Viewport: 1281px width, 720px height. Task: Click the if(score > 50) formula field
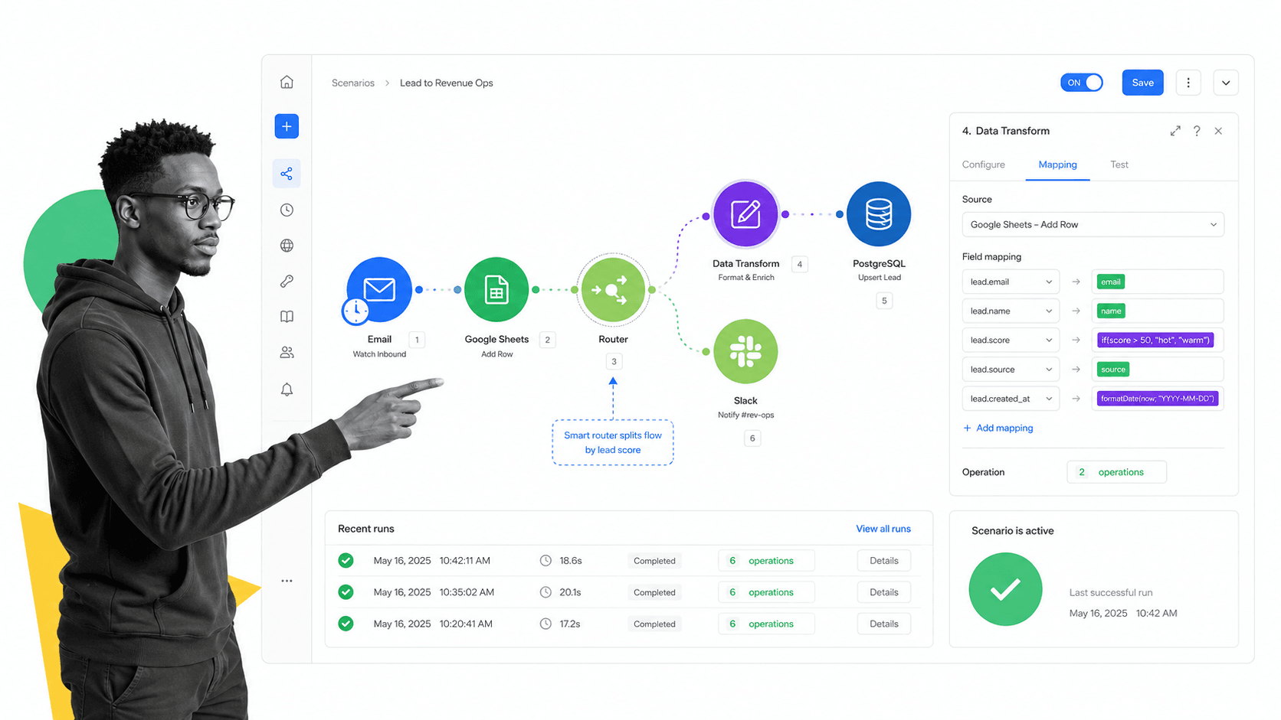click(x=1158, y=340)
